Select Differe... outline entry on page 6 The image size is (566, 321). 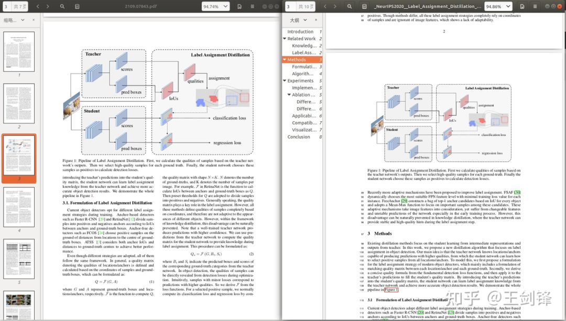tap(306, 109)
